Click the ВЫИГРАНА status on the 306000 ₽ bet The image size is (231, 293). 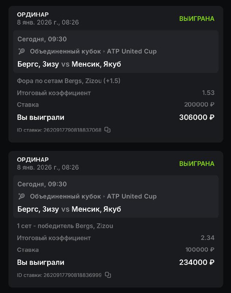[197, 18]
